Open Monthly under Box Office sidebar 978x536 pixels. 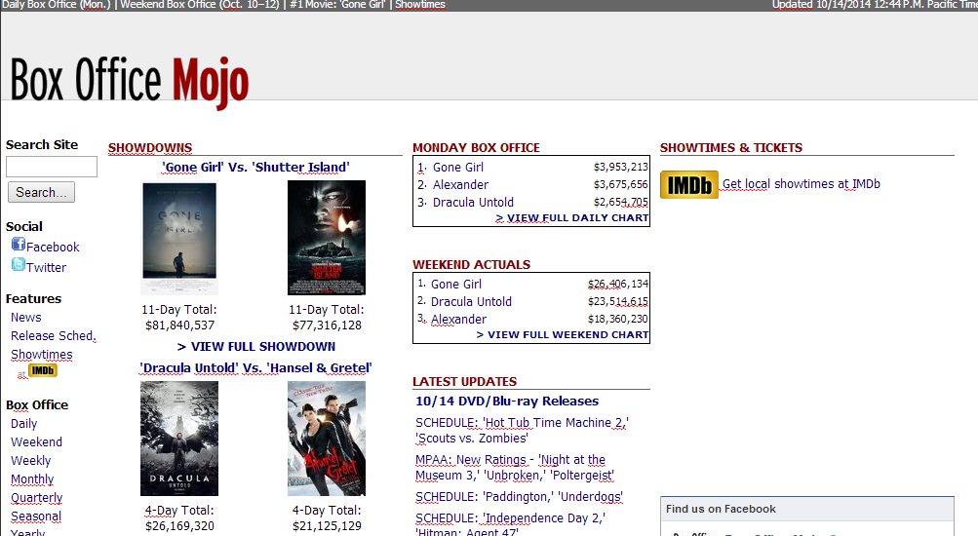tap(32, 479)
